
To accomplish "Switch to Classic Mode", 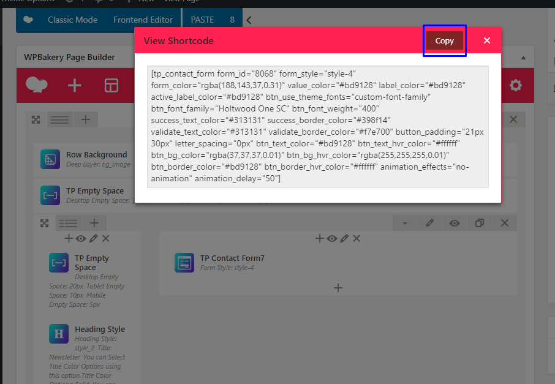I will coord(72,20).
